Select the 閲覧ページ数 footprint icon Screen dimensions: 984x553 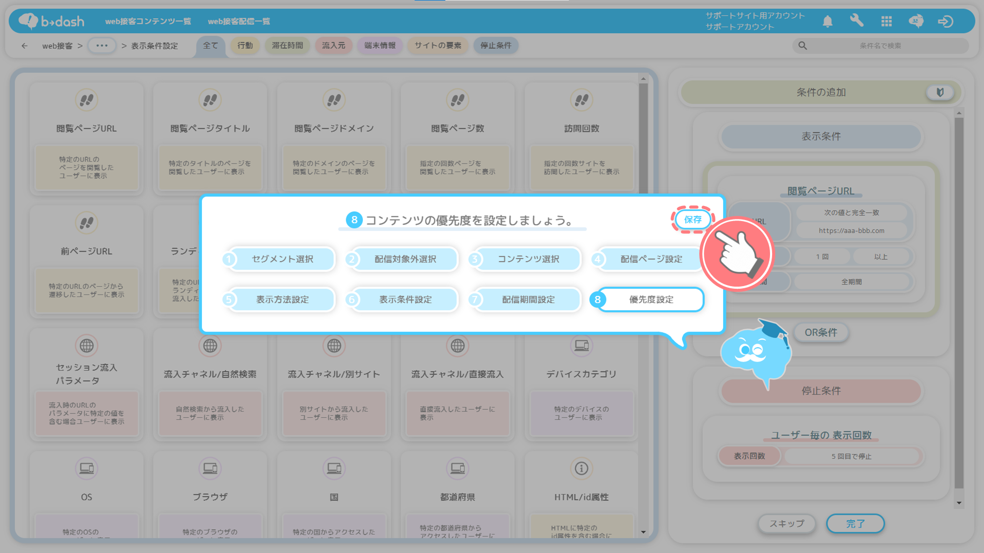458,99
